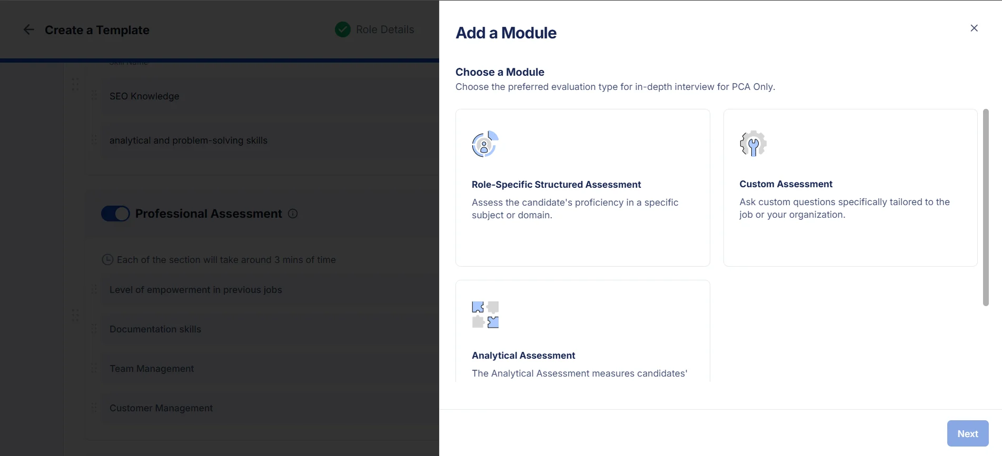The height and width of the screenshot is (456, 1002).
Task: Click the Role Details step label
Action: (x=385, y=29)
